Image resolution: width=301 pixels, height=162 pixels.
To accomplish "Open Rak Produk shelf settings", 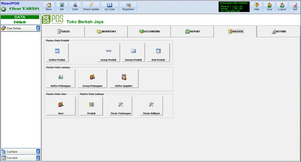I will point(158,53).
